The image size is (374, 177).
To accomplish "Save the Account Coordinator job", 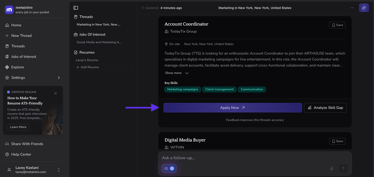I will coord(337,25).
